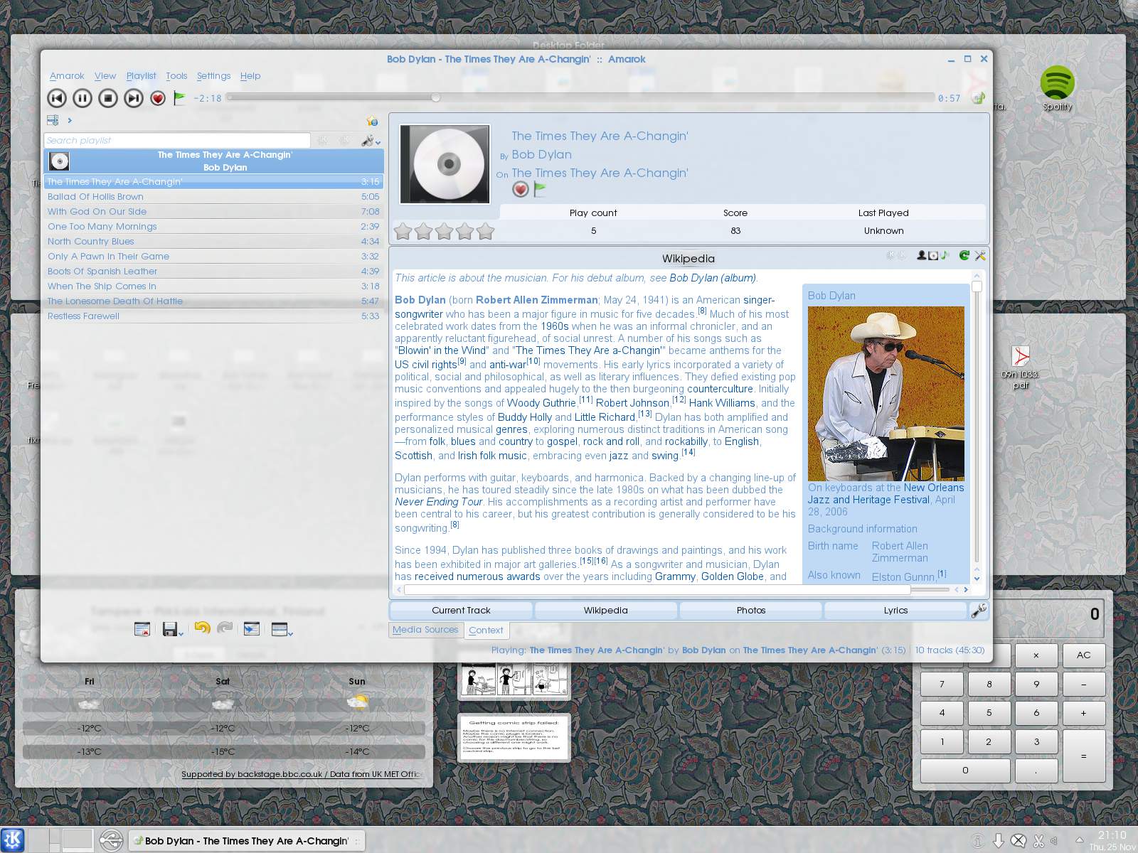Screen dimensions: 1138x853
Task: Open Bob Dylan (album) link
Action: 712,278
